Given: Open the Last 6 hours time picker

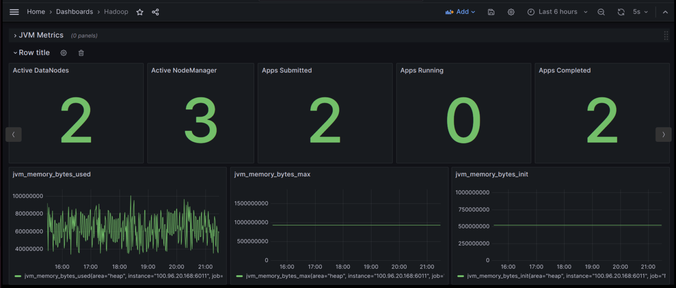Looking at the screenshot, I should pos(557,12).
